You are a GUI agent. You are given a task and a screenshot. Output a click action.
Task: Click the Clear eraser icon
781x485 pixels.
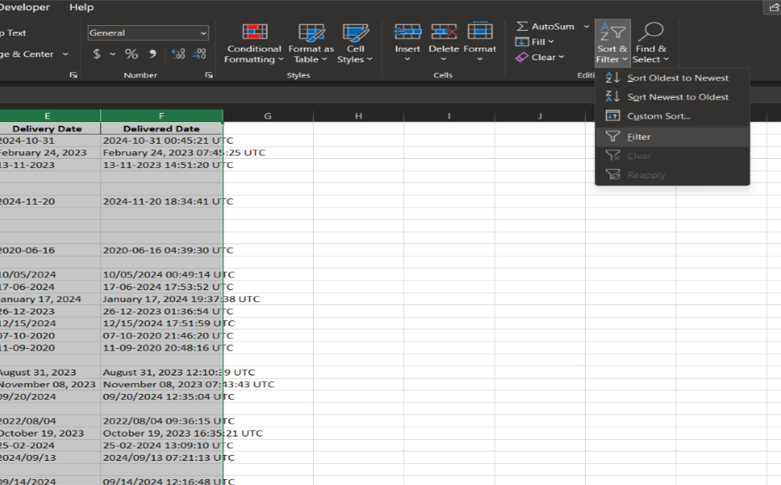click(x=522, y=57)
